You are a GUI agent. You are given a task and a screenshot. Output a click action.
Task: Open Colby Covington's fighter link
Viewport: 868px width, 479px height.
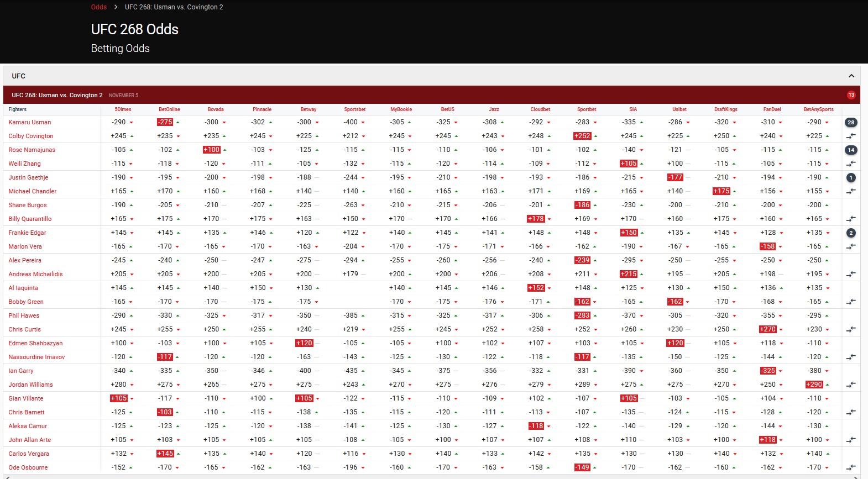pos(31,136)
